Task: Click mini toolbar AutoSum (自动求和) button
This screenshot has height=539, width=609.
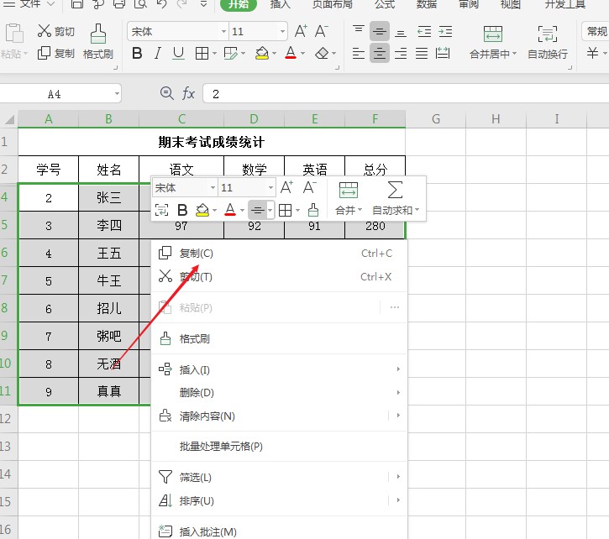Action: [x=396, y=198]
